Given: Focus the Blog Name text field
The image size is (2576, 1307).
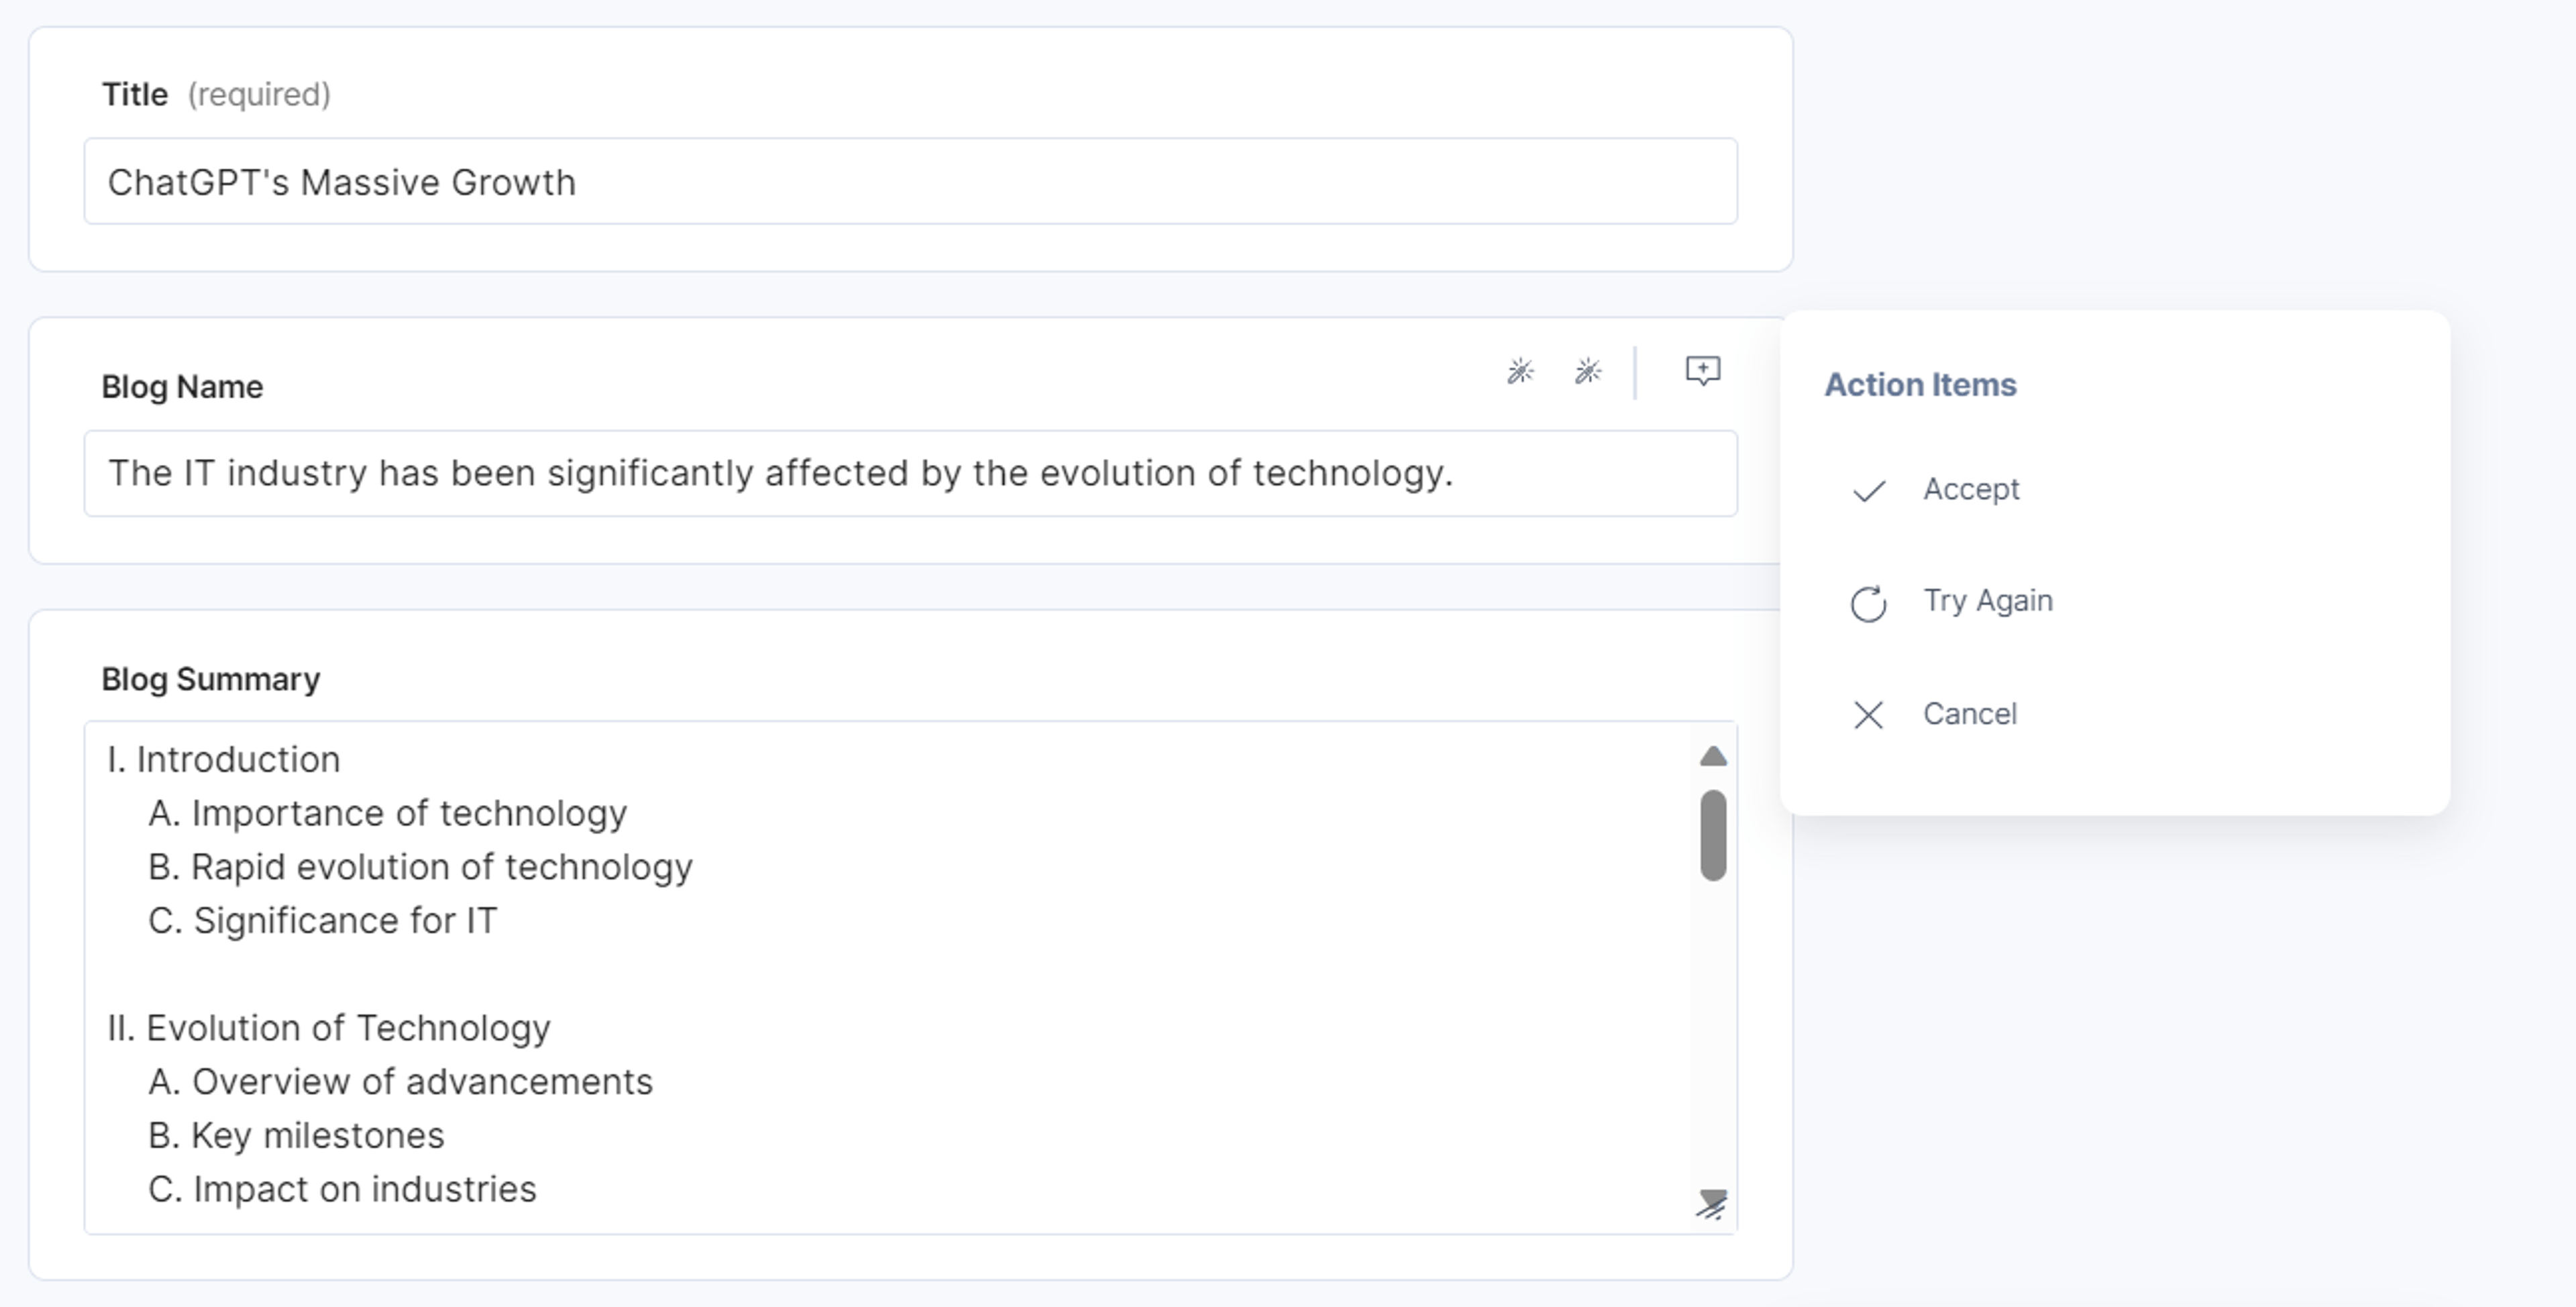Looking at the screenshot, I should pyautogui.click(x=910, y=473).
